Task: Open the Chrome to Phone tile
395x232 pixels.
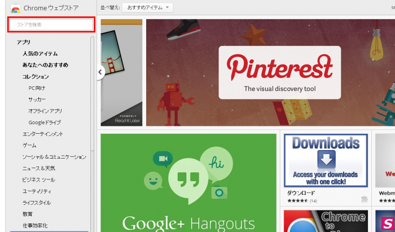Action: pyautogui.click(x=326, y=221)
